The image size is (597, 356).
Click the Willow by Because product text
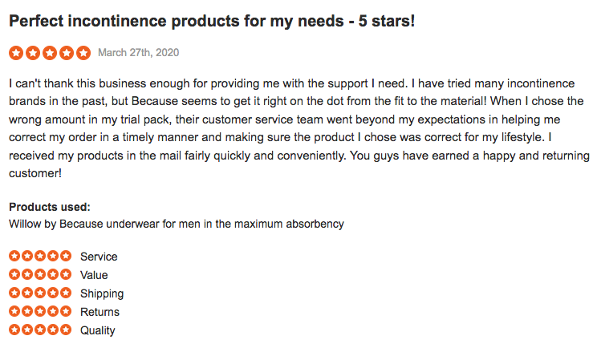[177, 224]
